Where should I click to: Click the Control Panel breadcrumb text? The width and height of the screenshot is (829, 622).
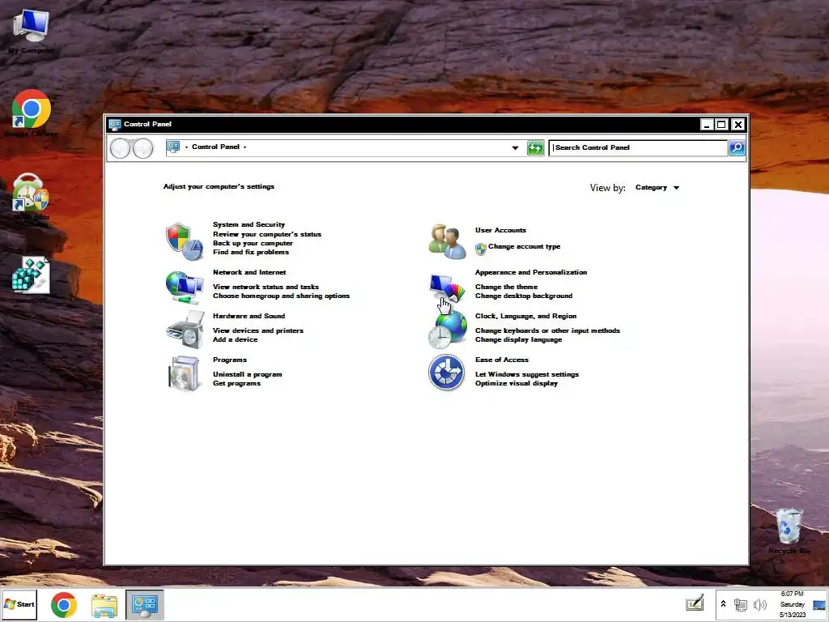coord(215,147)
